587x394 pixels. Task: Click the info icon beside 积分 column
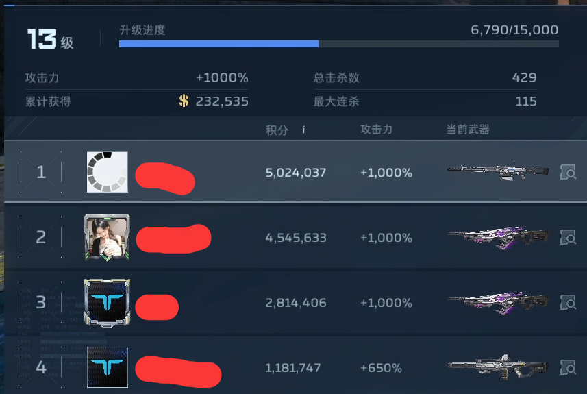tap(303, 130)
